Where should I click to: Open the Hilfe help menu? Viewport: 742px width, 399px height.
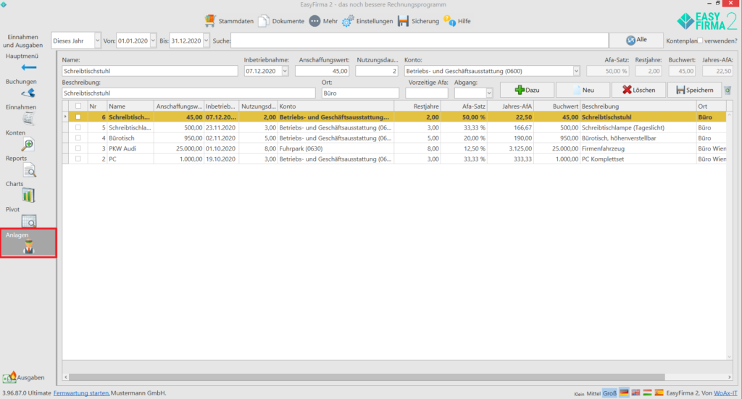[457, 21]
